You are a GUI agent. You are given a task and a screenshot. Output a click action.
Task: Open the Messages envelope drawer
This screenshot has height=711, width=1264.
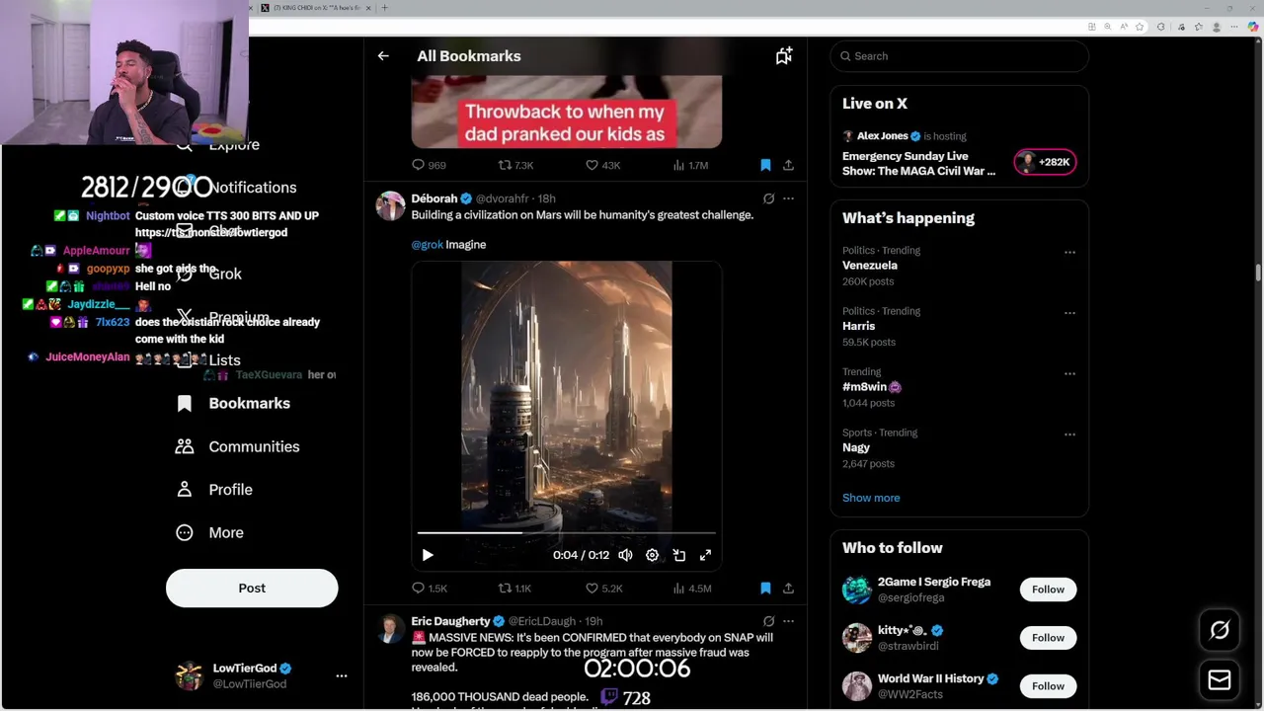tap(1220, 679)
